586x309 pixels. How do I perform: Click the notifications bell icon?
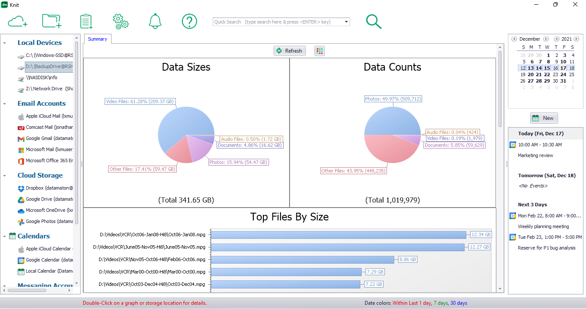155,21
